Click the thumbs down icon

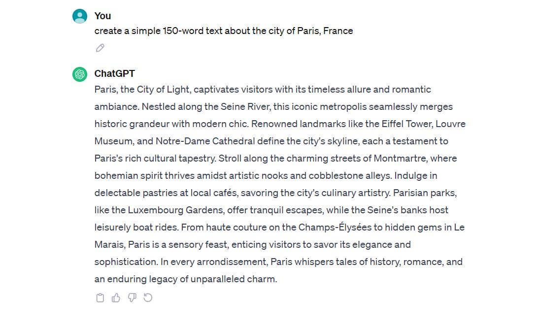tap(132, 297)
